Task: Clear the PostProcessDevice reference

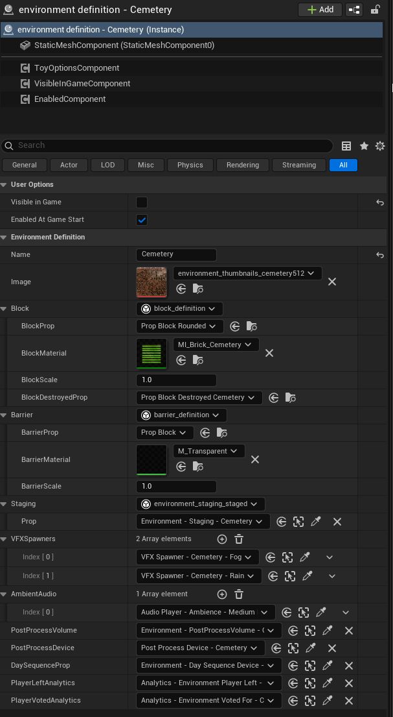Action: 332,648
